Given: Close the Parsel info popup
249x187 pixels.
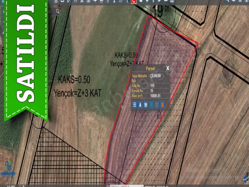Looking at the screenshot, I should pyautogui.click(x=167, y=68).
